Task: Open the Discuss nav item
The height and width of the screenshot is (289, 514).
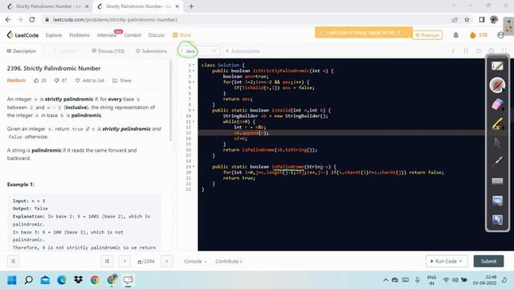Action: point(156,35)
